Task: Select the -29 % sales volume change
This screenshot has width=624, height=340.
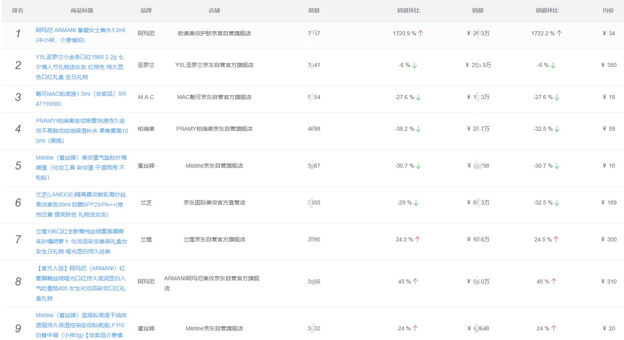Action: pos(404,202)
